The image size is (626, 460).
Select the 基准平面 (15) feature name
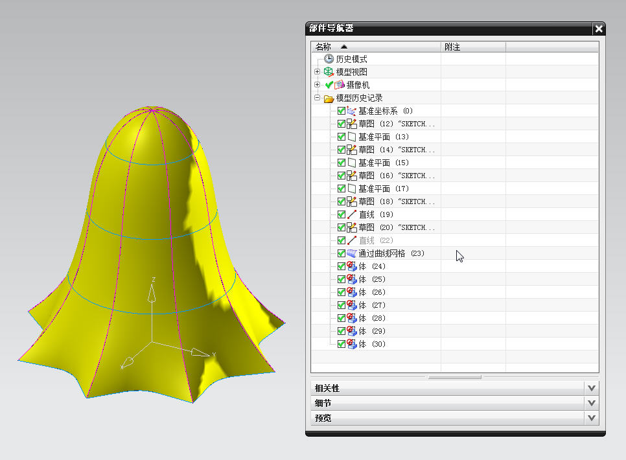point(384,163)
